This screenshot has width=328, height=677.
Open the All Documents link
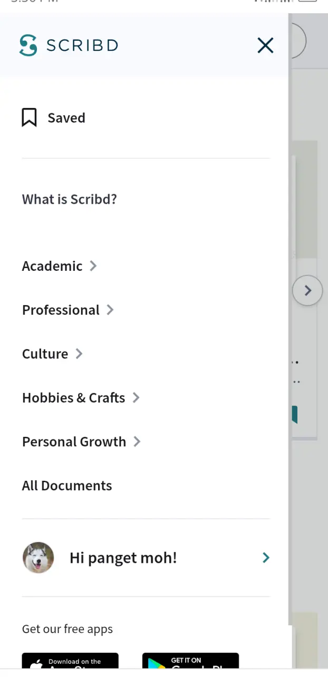coord(67,486)
